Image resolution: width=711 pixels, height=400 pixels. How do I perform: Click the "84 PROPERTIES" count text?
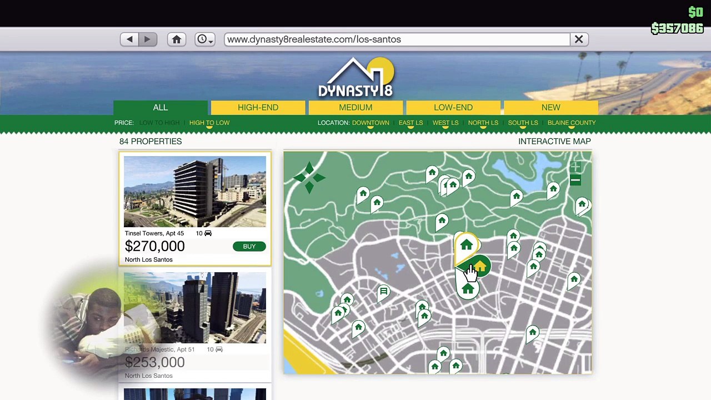151,142
